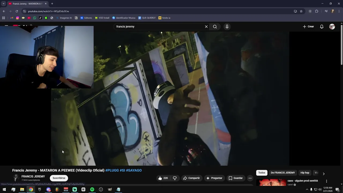Screen dimensions: 343x193
Task: Open the Chrome three-dot menu
Action: click(339, 11)
